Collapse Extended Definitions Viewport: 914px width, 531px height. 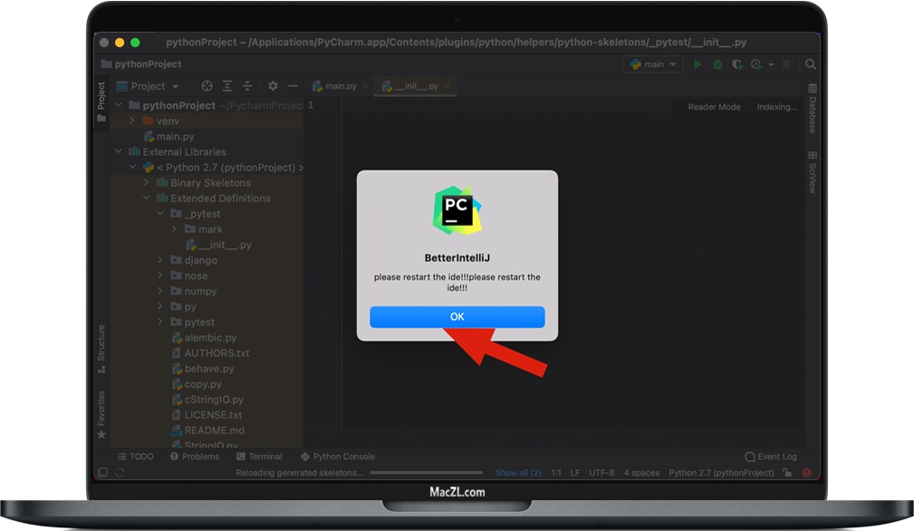tap(147, 198)
